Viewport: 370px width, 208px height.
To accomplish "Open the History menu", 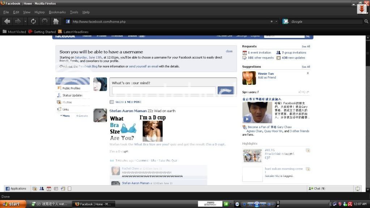I will tap(40, 12).
